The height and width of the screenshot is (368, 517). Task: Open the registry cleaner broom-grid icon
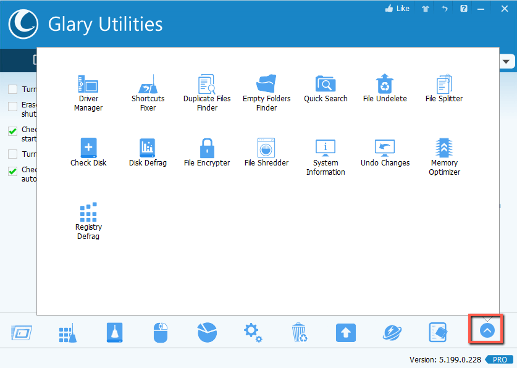point(68,333)
